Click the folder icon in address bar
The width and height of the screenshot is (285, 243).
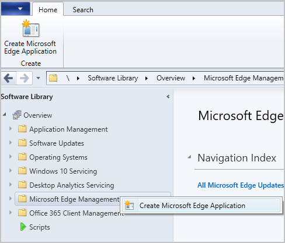53,78
